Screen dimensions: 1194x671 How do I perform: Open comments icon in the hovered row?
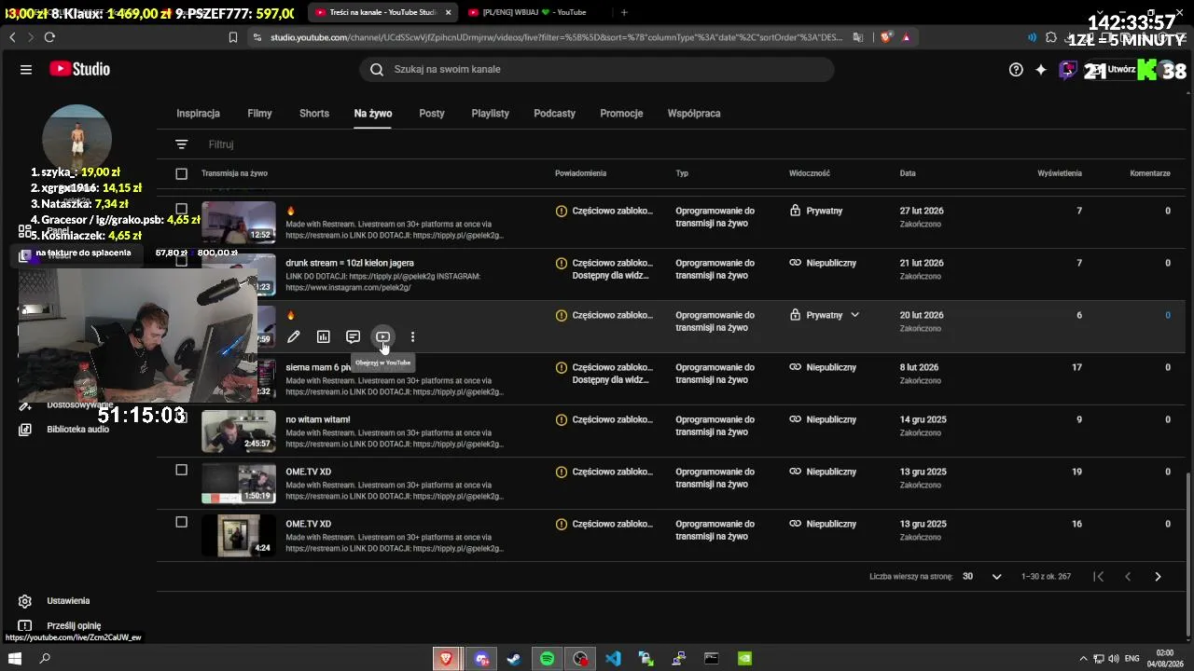point(354,336)
